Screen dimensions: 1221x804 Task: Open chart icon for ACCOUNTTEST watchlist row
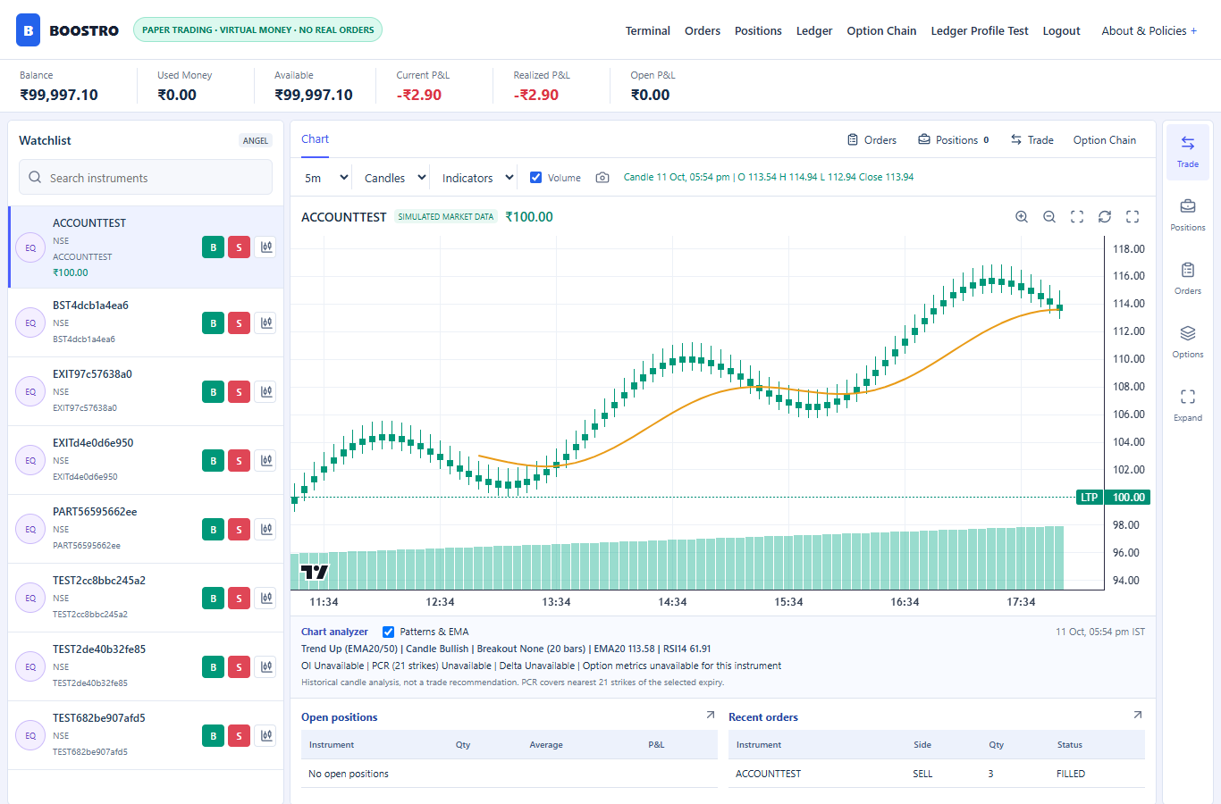265,247
